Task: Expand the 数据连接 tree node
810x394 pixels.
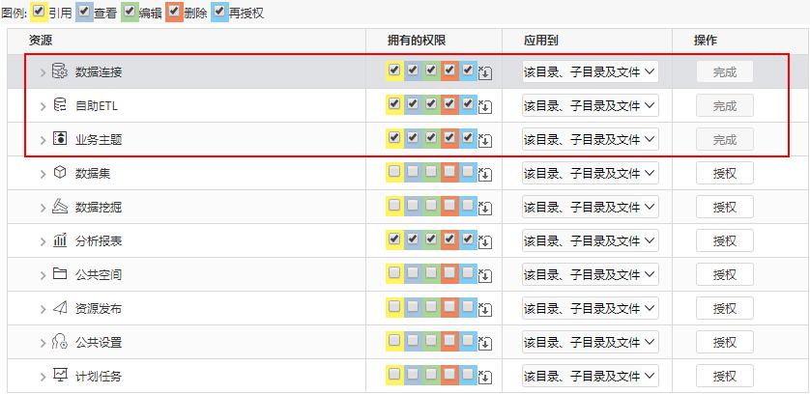Action: 43,72
